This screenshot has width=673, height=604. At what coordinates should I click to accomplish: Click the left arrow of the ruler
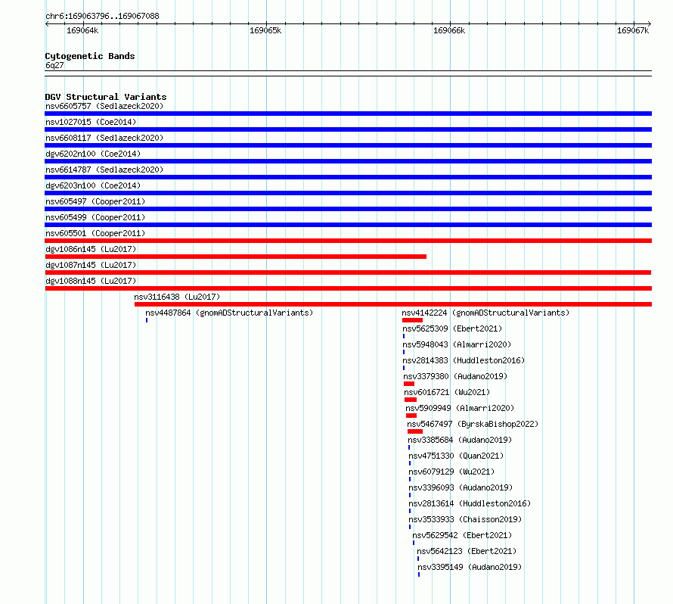47,24
